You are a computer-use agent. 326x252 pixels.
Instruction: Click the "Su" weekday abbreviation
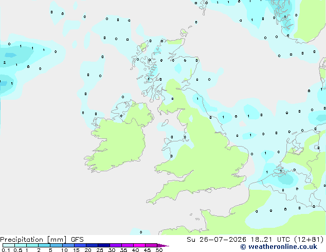click(191, 240)
